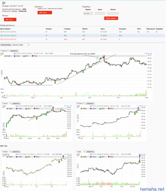This screenshot has height=191, width=166.
Task: Select trade row 2017-01-25 12:47:01
Action: tap(83, 32)
